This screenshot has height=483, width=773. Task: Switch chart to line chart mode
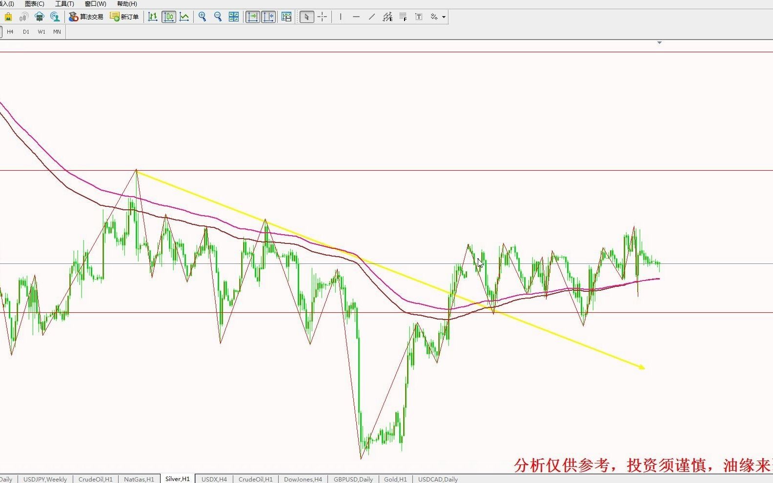[184, 17]
